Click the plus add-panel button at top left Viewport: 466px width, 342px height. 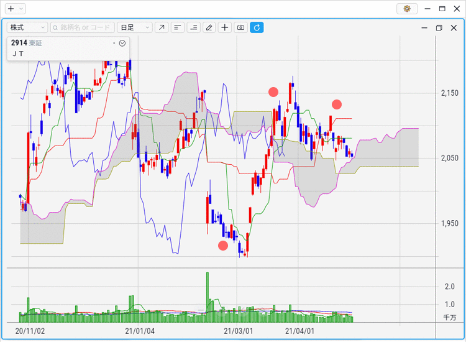click(11, 9)
